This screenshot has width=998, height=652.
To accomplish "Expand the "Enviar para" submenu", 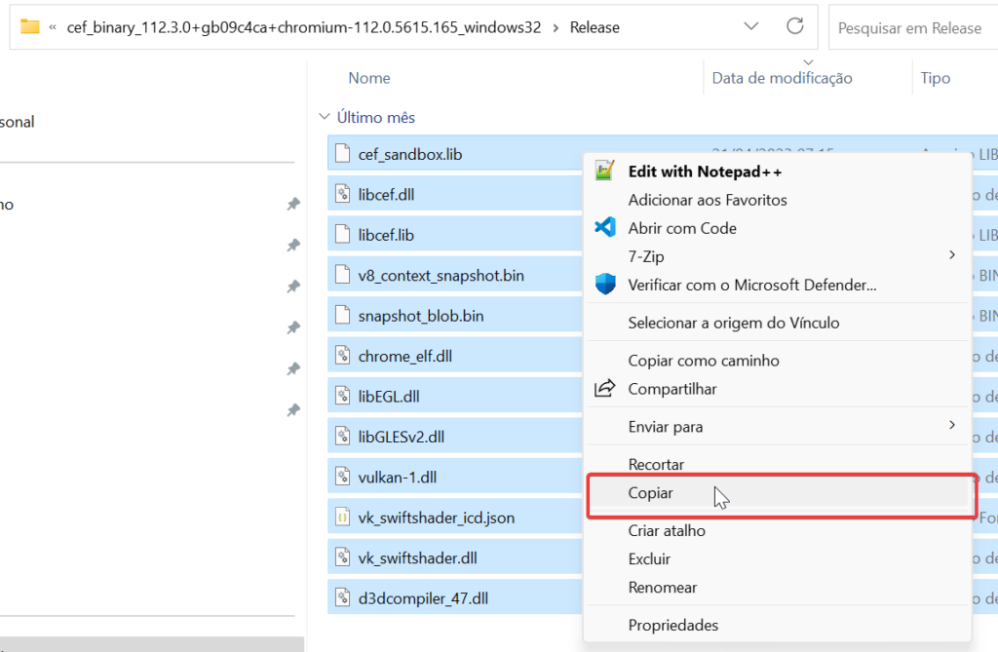I will tap(952, 426).
